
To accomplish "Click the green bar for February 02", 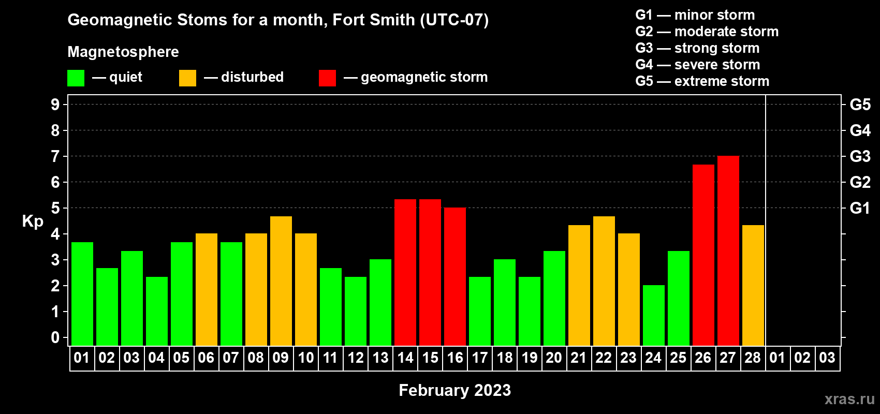I will coord(107,307).
